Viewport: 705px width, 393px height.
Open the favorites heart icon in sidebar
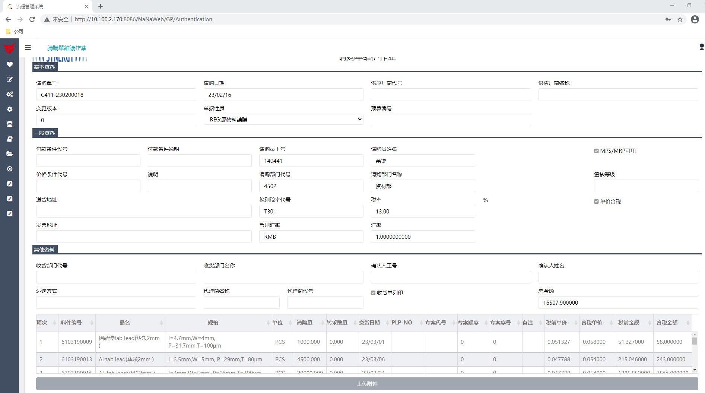(x=10, y=64)
